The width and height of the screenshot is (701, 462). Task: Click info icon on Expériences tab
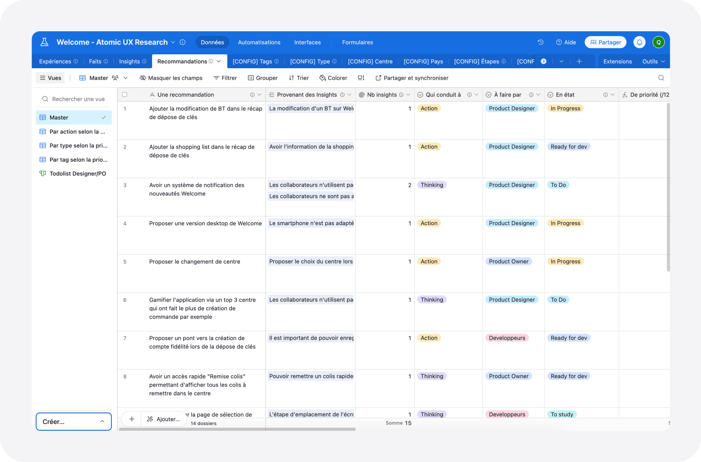coord(76,61)
